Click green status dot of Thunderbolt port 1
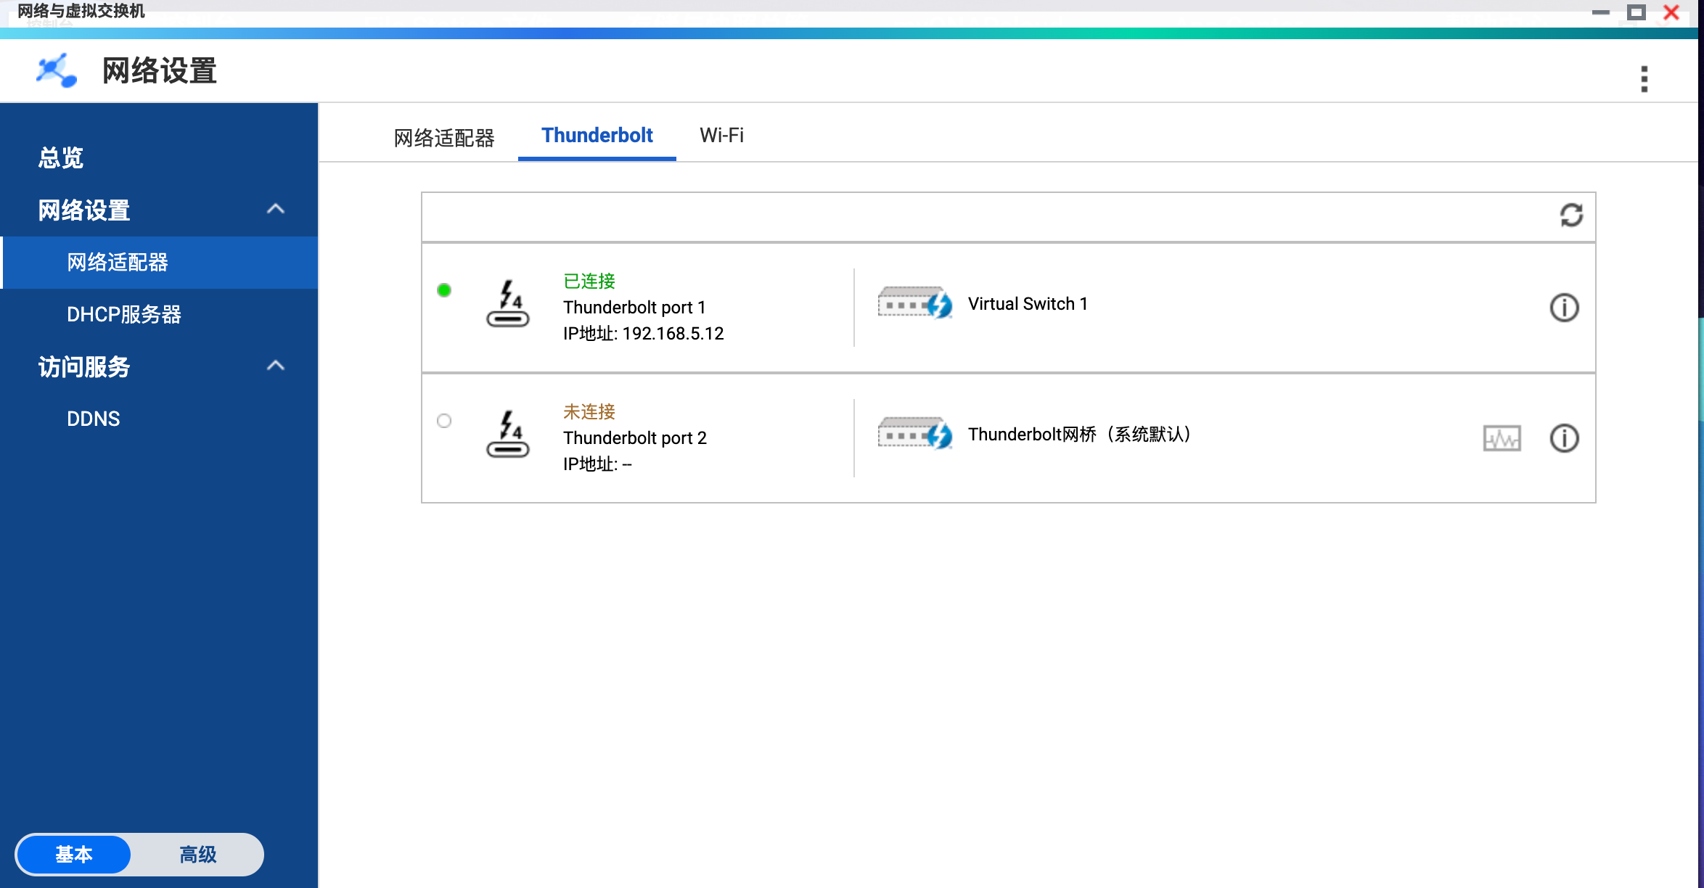 (x=444, y=290)
